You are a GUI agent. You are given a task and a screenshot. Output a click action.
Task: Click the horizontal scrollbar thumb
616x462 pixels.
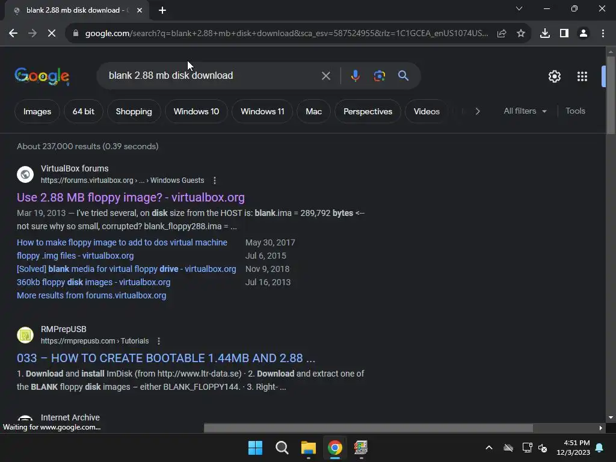[x=369, y=428]
